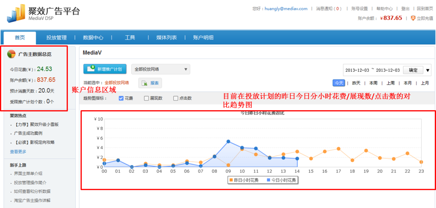Open 【力荐】聚效升级小雪版 article

coord(36,124)
